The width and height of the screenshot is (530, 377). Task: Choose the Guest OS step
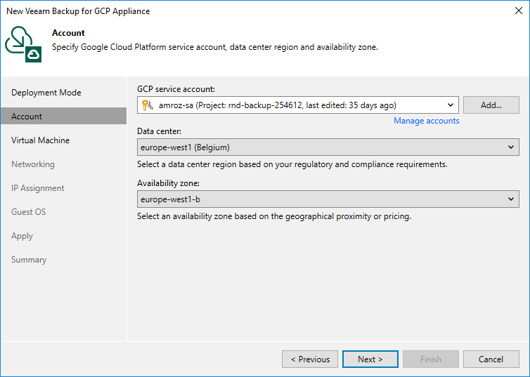coord(28,212)
